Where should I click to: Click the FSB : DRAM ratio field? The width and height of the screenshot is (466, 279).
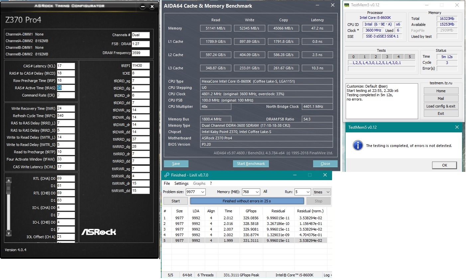coord(141,44)
